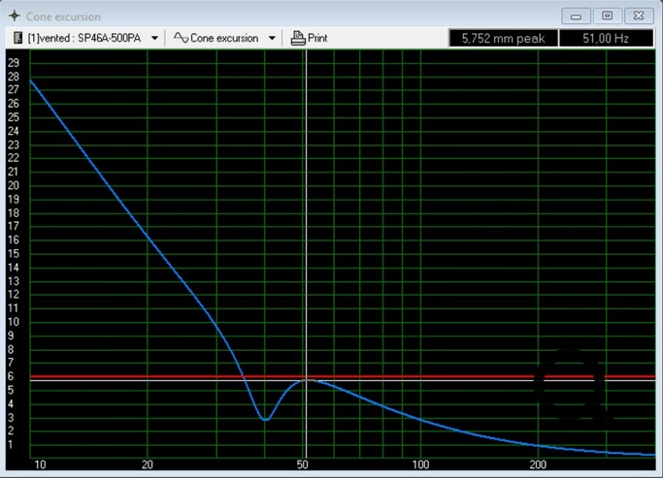Click the 5,752 mm peak readout
Viewport: 663px width, 478px height.
[x=503, y=39]
